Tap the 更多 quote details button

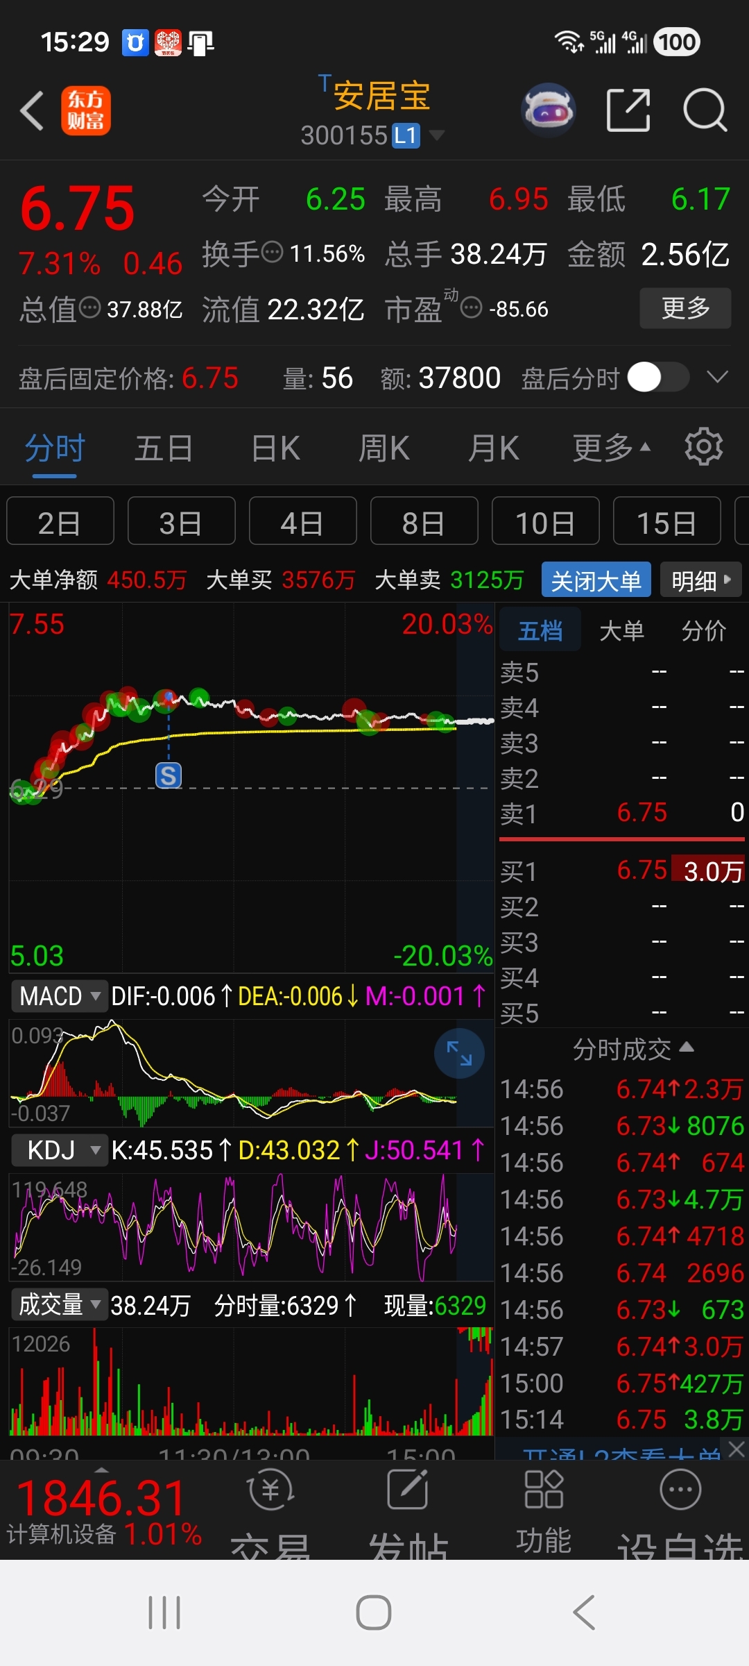(685, 308)
